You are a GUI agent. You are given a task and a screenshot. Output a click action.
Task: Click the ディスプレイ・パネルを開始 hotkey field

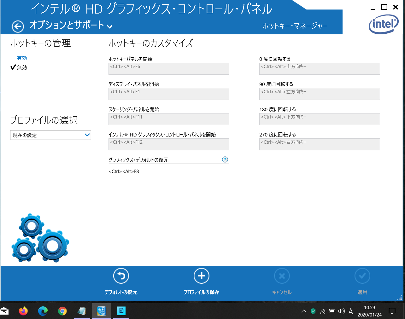[169, 94]
